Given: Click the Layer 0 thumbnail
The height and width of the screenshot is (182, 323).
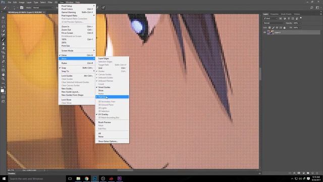Looking at the screenshot, I should click(x=271, y=32).
